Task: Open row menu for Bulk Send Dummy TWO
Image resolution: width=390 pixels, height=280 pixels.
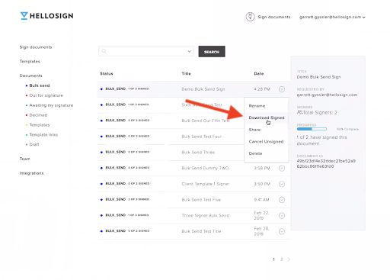Action: coord(282,169)
